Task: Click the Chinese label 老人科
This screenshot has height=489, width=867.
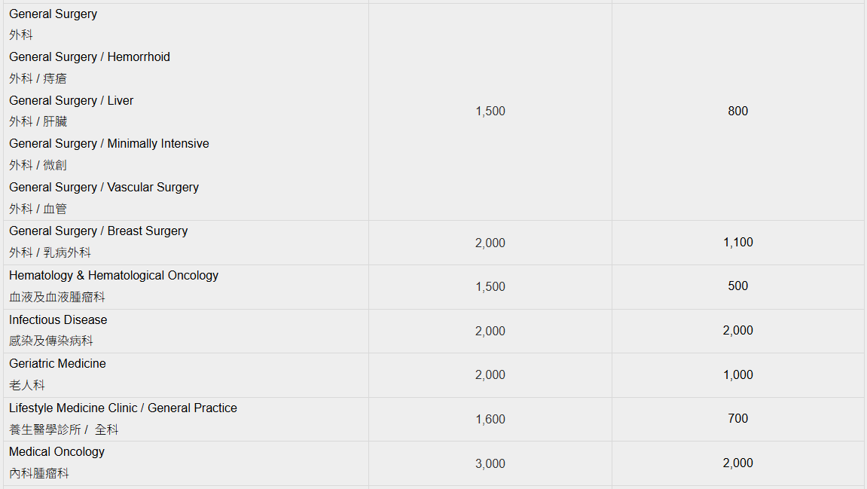Action: click(27, 386)
